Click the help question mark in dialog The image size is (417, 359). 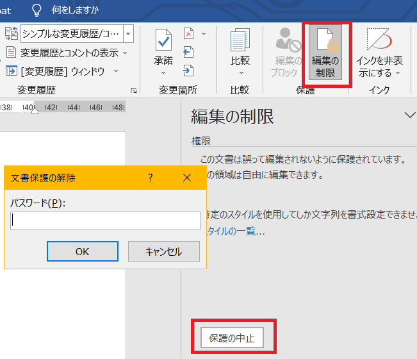point(151,178)
